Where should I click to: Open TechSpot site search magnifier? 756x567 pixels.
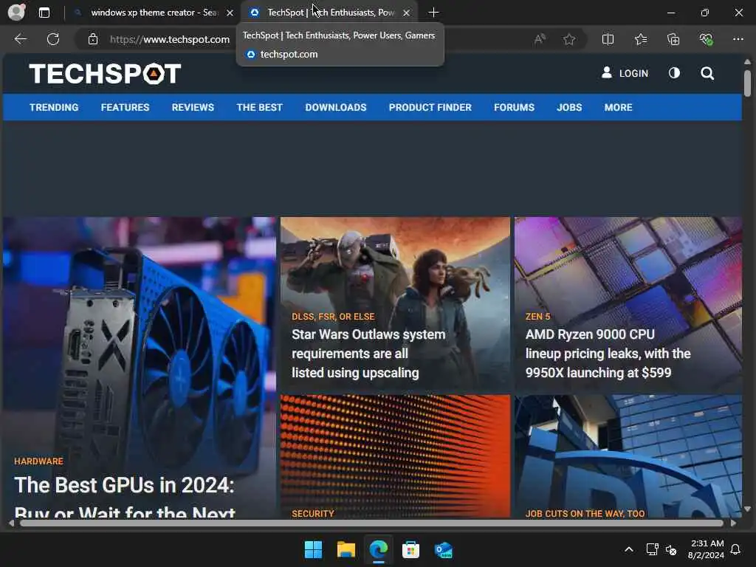click(x=707, y=73)
